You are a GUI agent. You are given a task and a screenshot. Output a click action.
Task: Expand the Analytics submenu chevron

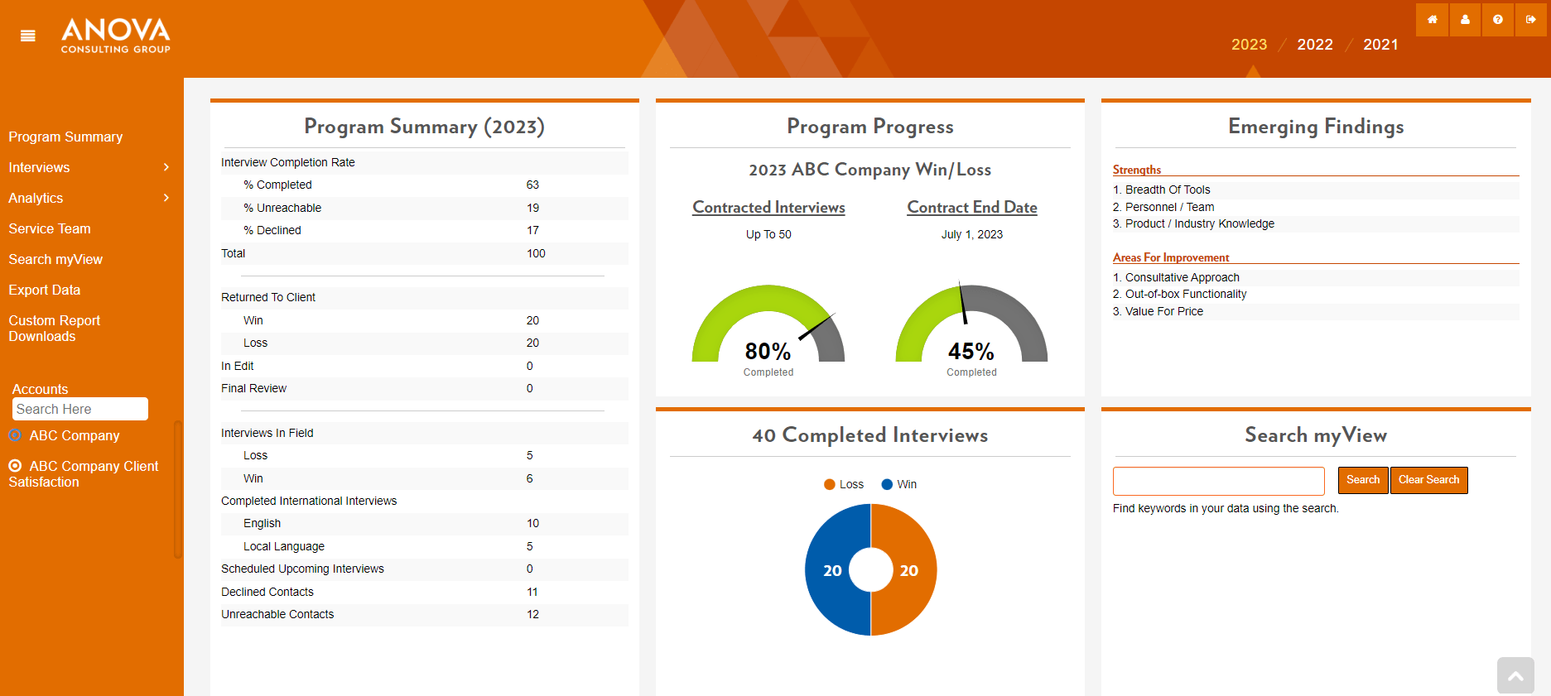click(x=166, y=198)
